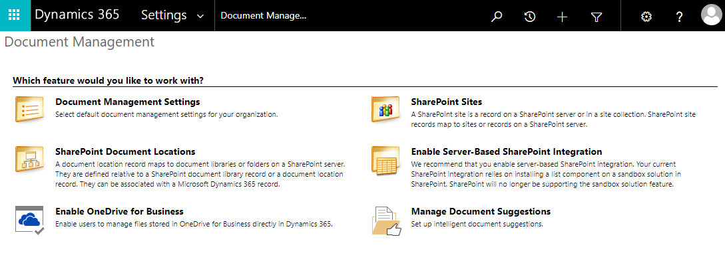Open the advanced find filter icon
Screen dimensions: 725x273
pyautogui.click(x=597, y=17)
